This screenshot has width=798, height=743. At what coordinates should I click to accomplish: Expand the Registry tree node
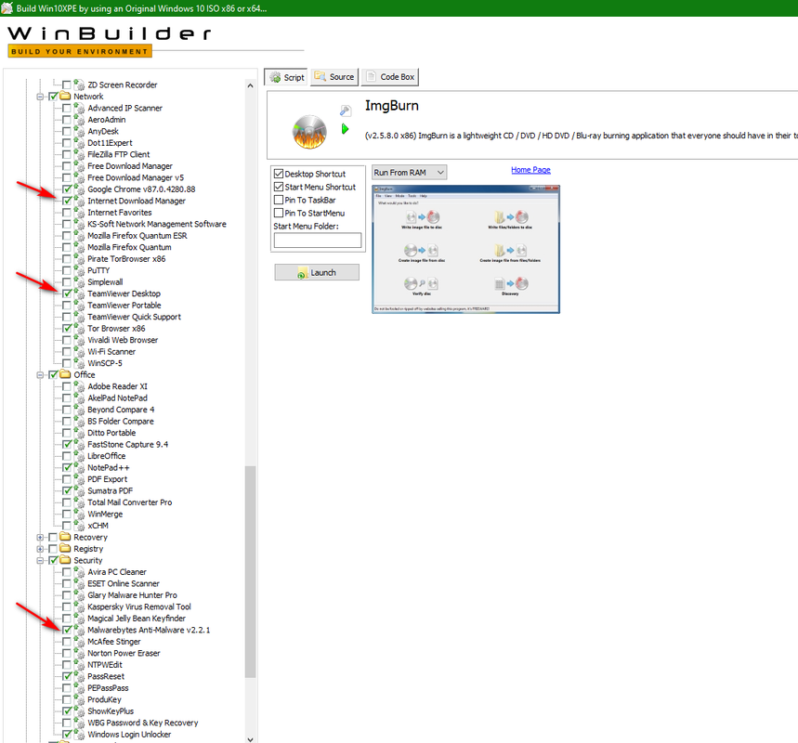(40, 549)
